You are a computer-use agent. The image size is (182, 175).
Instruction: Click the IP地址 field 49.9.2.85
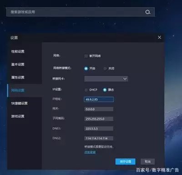click(x=99, y=99)
